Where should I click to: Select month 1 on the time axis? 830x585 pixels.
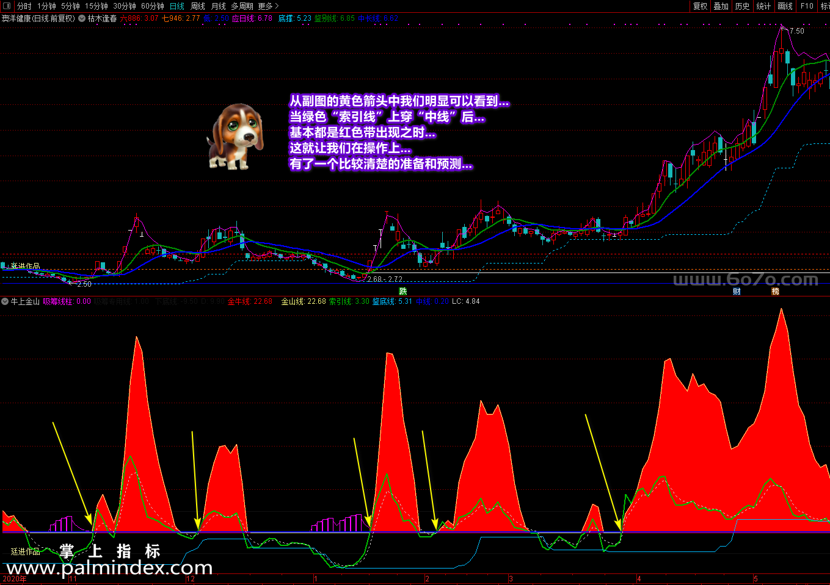click(x=316, y=579)
